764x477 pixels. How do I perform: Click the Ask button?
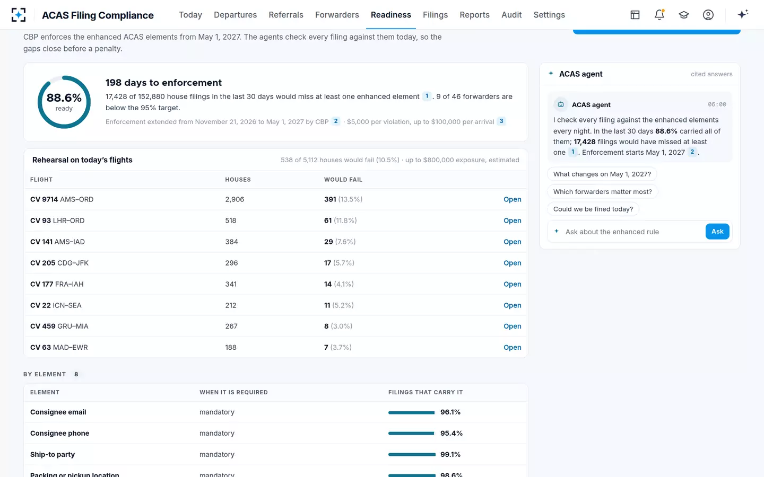(x=717, y=231)
